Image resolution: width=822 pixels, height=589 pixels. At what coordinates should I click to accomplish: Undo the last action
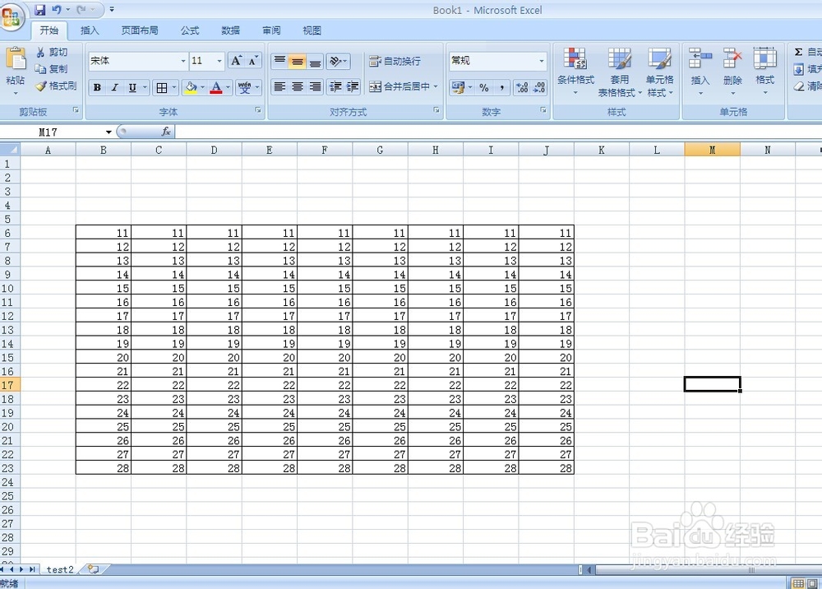[56, 9]
